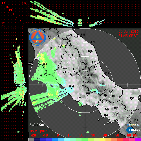The height and width of the screenshot is (141, 141).
Task: Click the SI city label
Action: (x=50, y=48)
